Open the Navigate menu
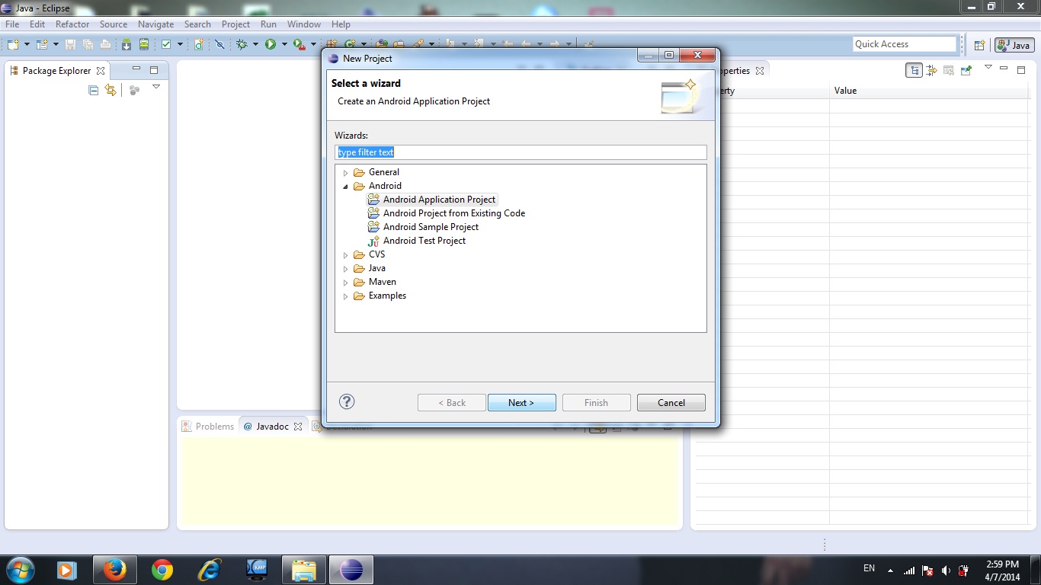 [x=155, y=24]
